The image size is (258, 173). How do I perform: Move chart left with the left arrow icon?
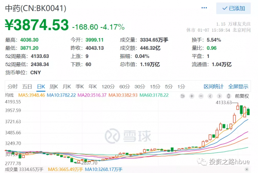point(210,96)
